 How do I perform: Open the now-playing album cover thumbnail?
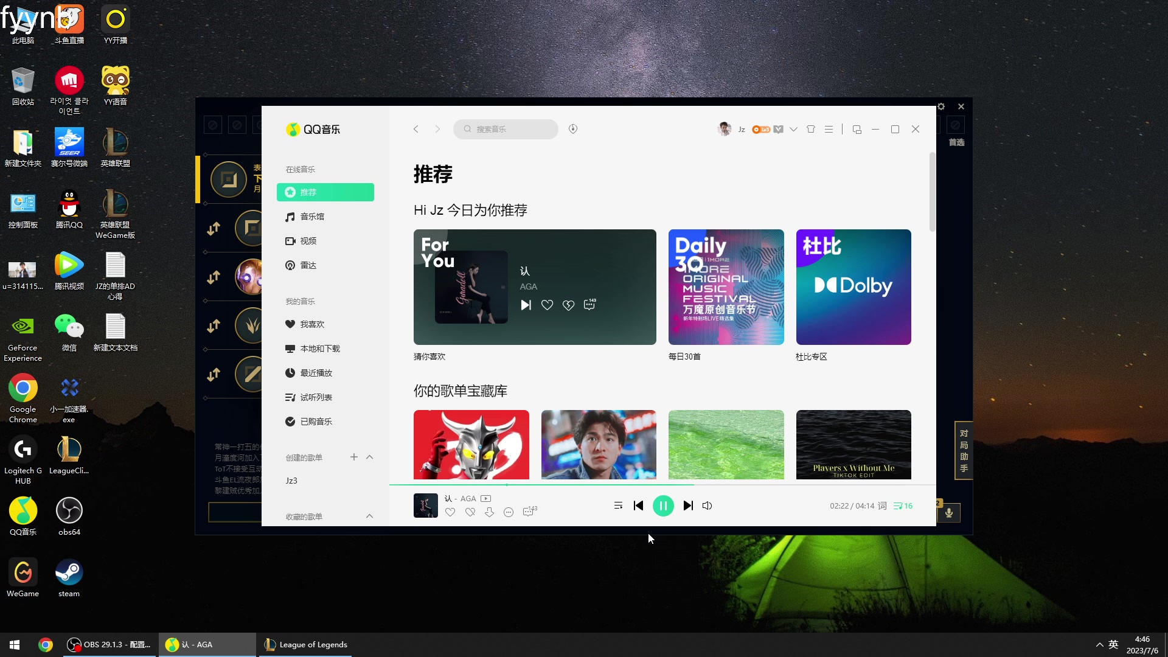[x=426, y=506]
